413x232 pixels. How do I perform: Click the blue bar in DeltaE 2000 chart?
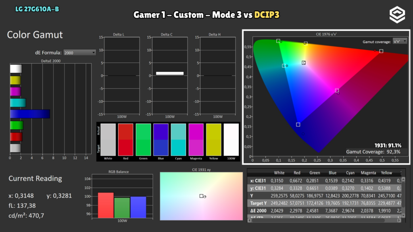click(x=30, y=114)
